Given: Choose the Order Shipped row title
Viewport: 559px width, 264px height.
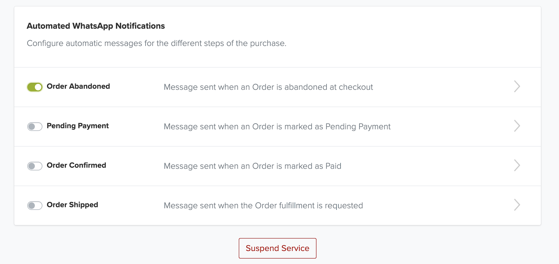Looking at the screenshot, I should (x=72, y=205).
